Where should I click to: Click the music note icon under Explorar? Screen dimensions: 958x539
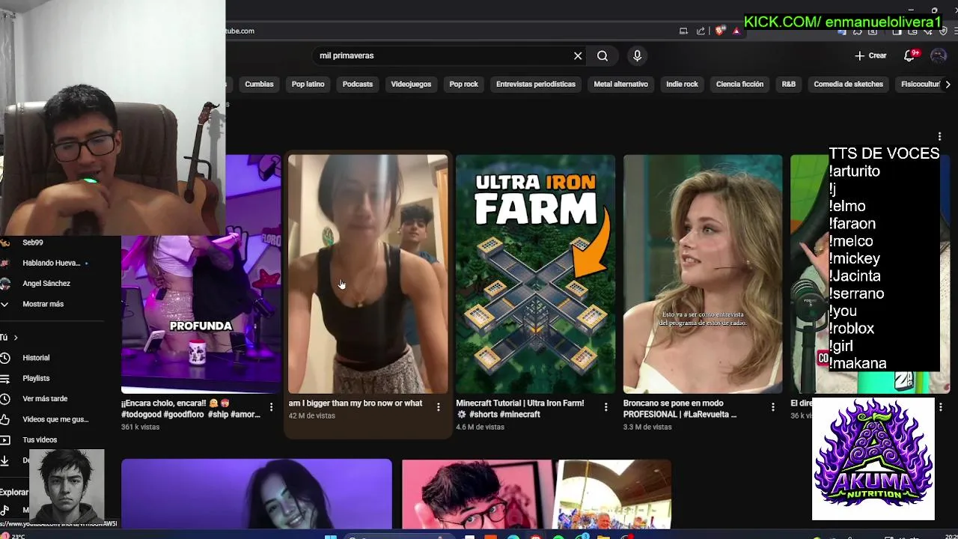(x=4, y=510)
